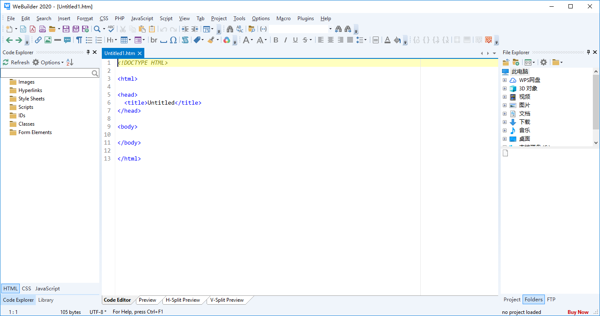This screenshot has height=316, width=600.
Task: Insert a special character with the Ω icon
Action: point(174,40)
